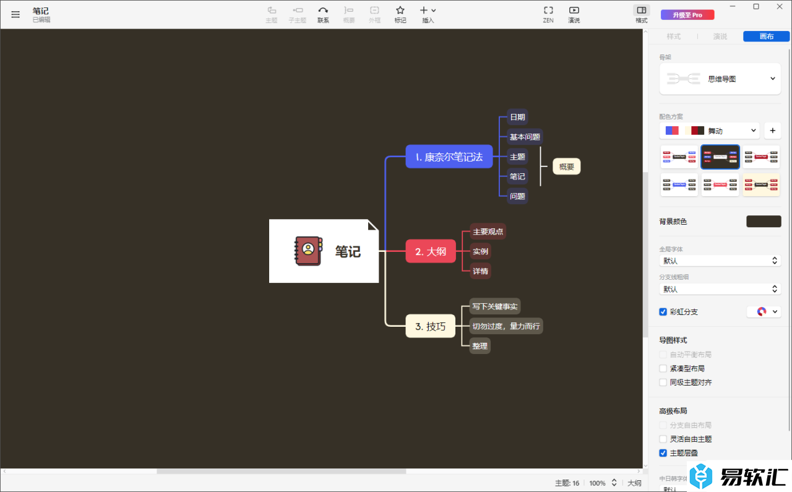Open the 思维导图 skeleton dropdown
Viewport: 792px width, 492px height.
[x=720, y=79]
